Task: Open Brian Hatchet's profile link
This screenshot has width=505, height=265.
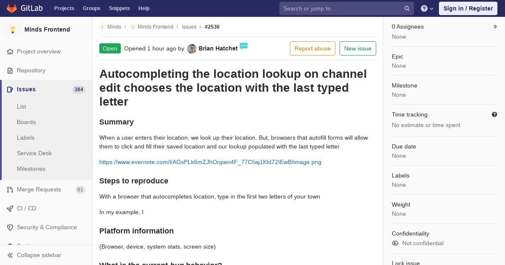Action: pyautogui.click(x=218, y=48)
